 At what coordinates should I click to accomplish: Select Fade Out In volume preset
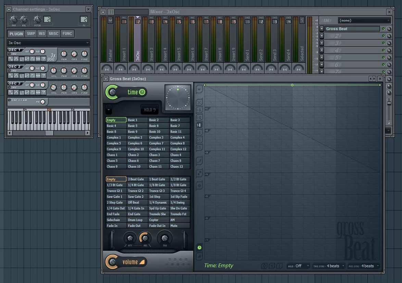159,226
